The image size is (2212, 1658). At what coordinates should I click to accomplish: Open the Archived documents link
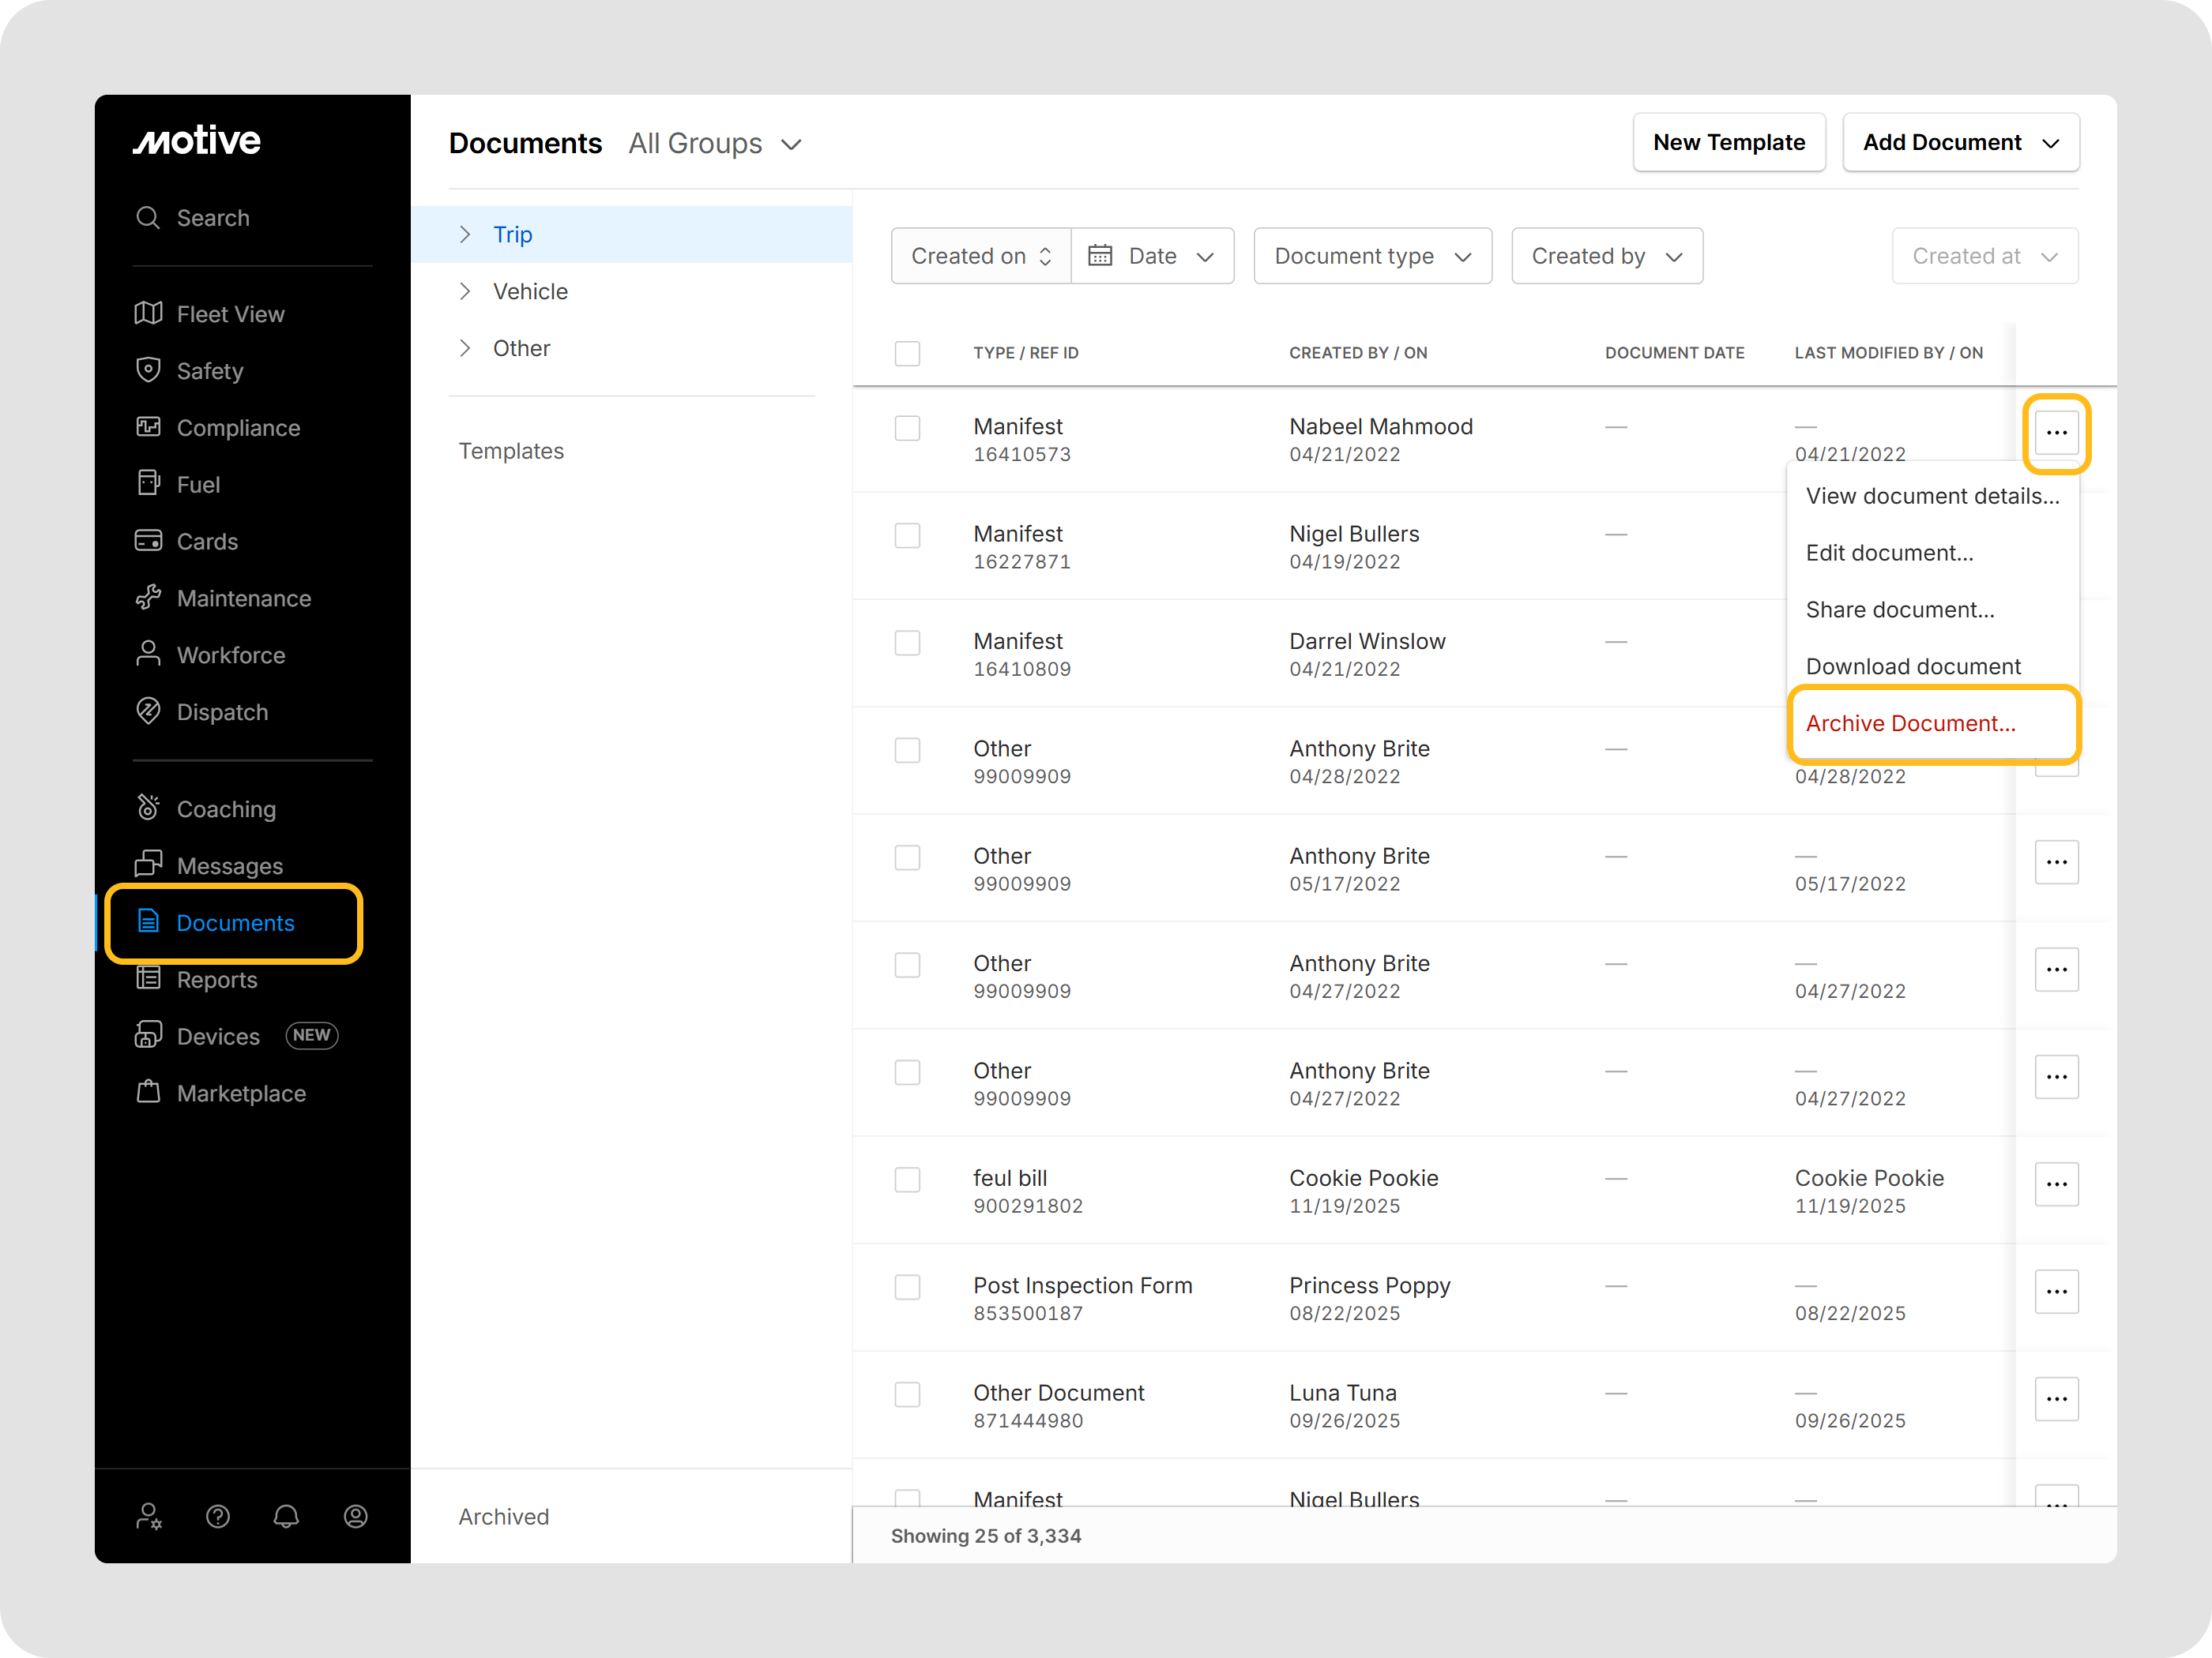pyautogui.click(x=504, y=1516)
